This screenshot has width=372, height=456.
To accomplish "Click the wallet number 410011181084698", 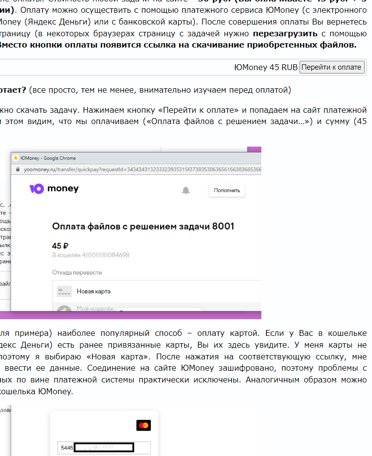I will click(x=106, y=255).
